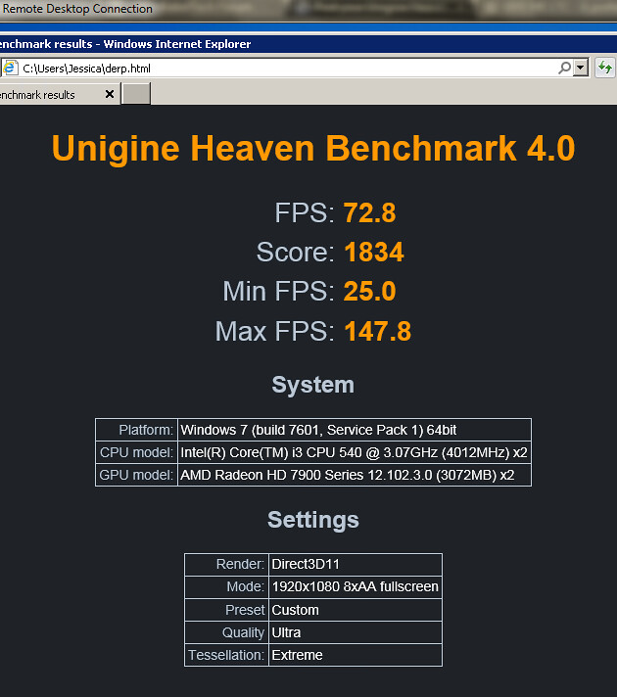Click the Intel Core i3 CPU model cell
Image resolution: width=617 pixels, height=697 pixels.
coord(354,453)
